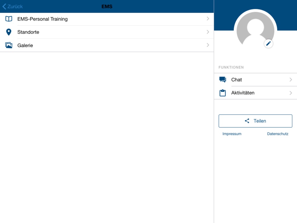The height and width of the screenshot is (223, 297).
Task: Open the Galerie entry
Action: coord(107,45)
